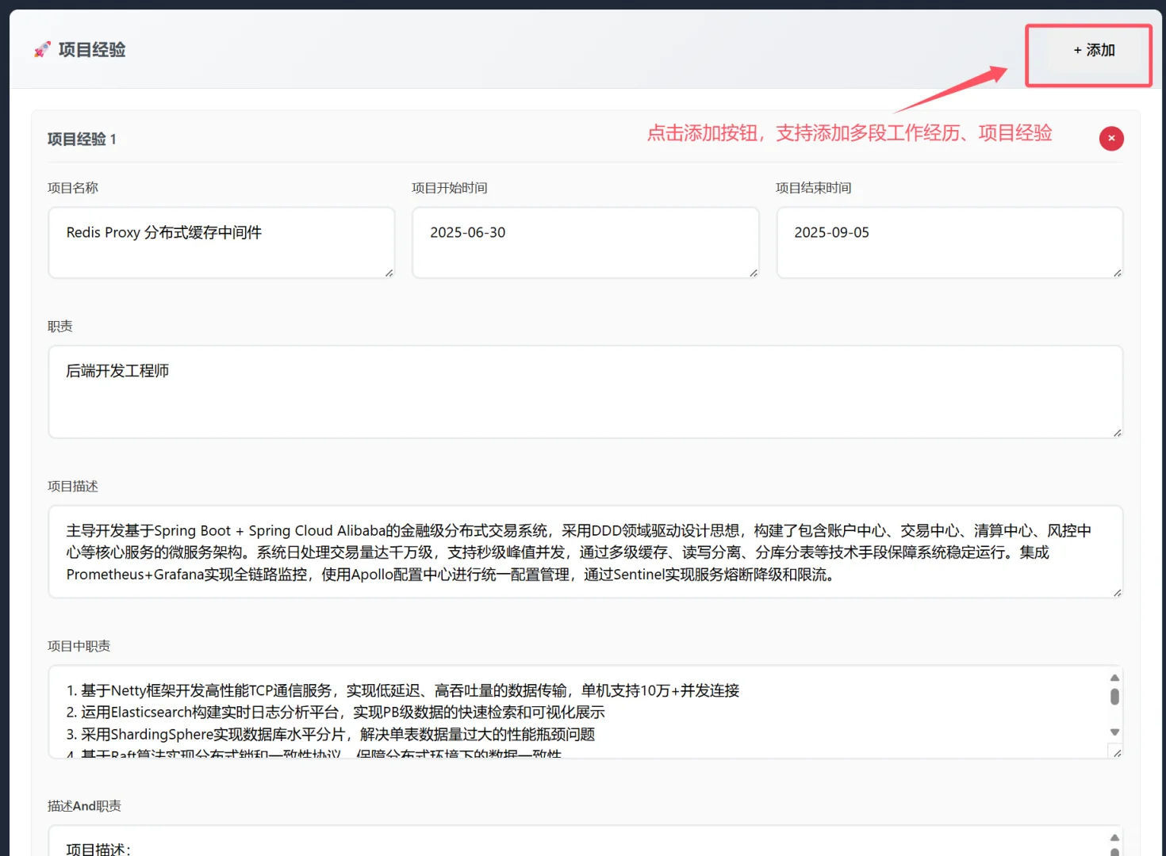Click the +添加 button to add experience
This screenshot has height=856, width=1166.
[x=1089, y=51]
